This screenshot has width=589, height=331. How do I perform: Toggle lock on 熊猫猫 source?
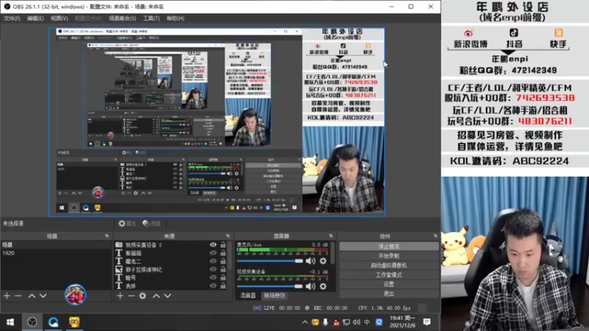(x=223, y=253)
